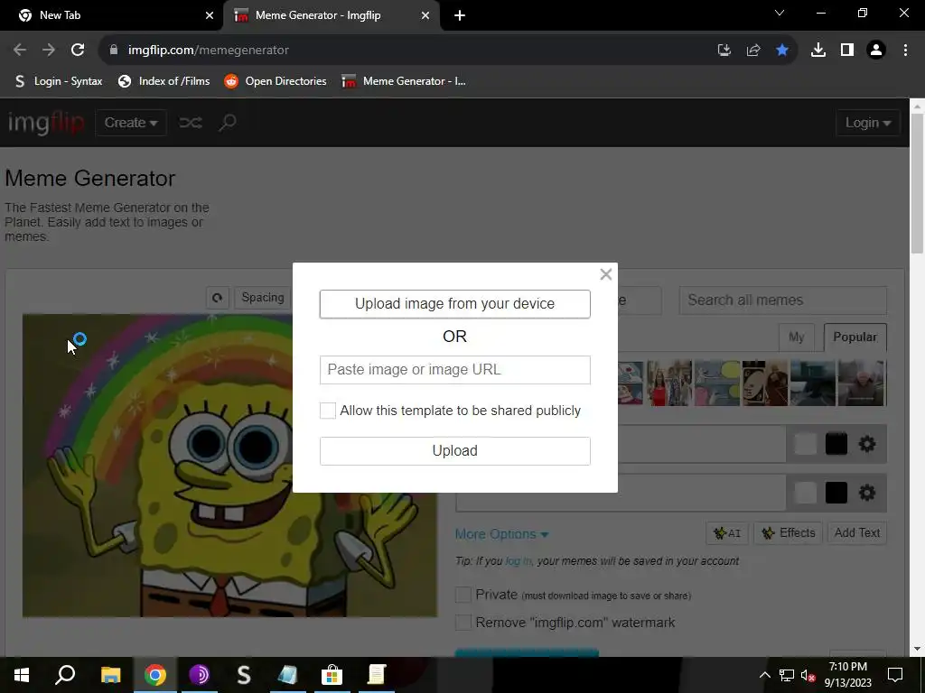Click the Effects button

pyautogui.click(x=788, y=533)
